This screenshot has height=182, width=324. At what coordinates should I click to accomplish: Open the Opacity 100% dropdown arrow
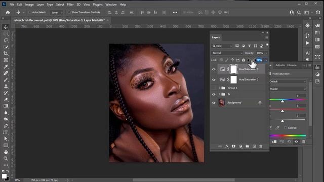pyautogui.click(x=266, y=53)
